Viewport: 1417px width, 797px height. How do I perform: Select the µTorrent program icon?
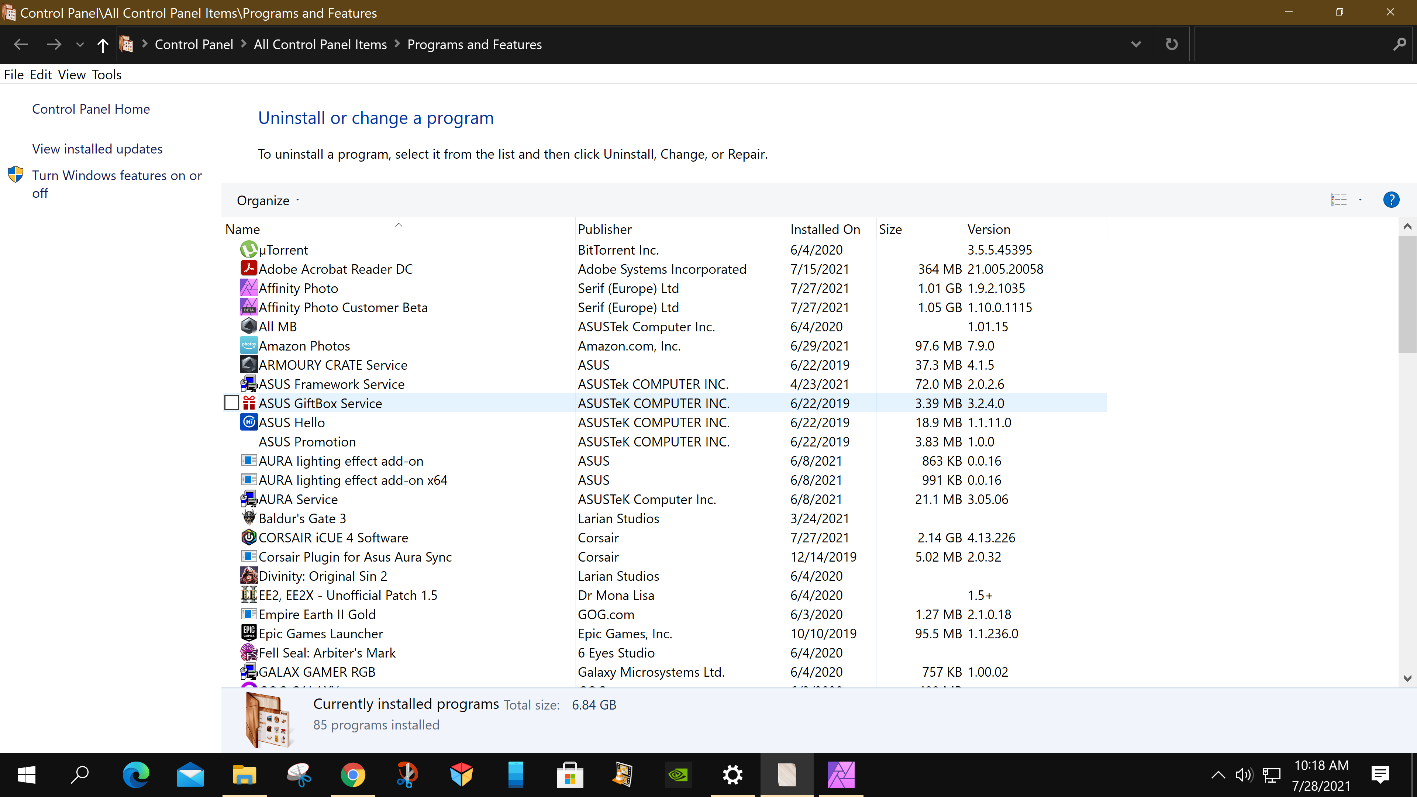coord(249,250)
